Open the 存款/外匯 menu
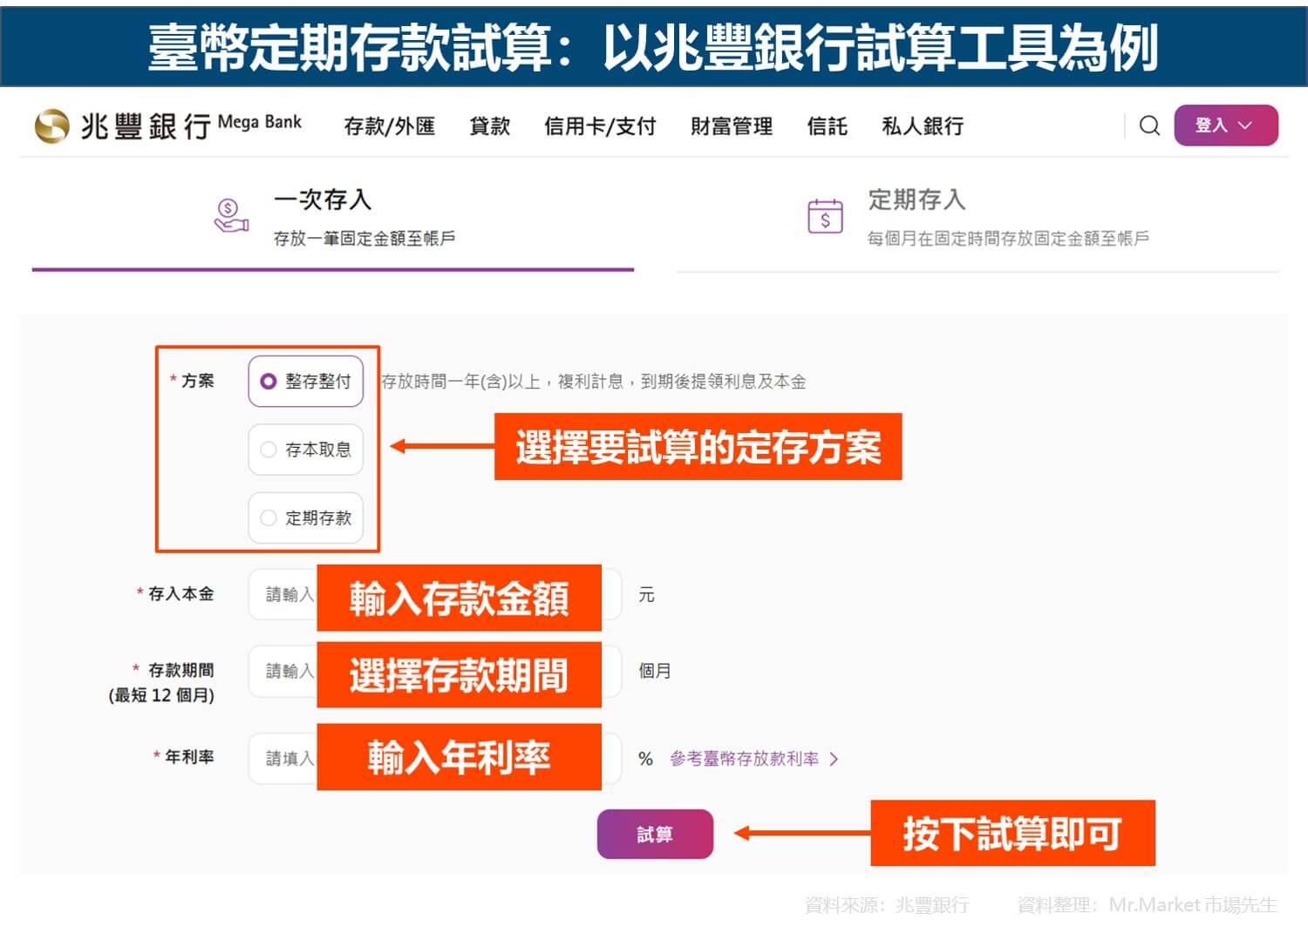The image size is (1308, 927). (389, 125)
